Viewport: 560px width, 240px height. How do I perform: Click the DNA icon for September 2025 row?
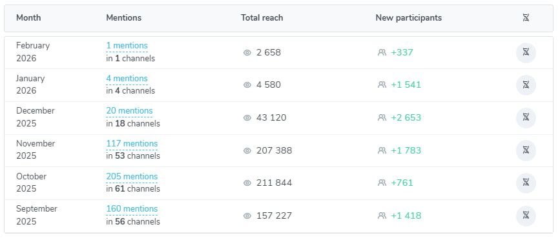point(526,215)
